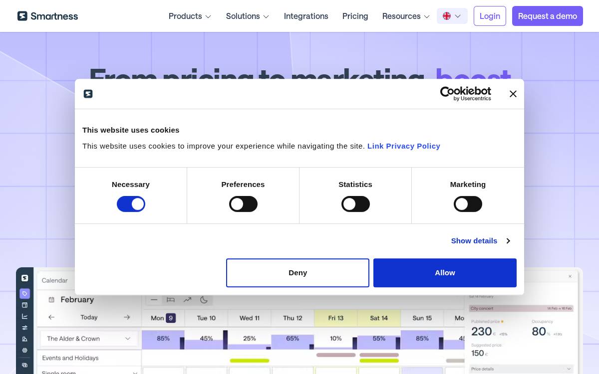Select the Sun 15 column header
This screenshot has width=599, height=374.
tap(422, 318)
